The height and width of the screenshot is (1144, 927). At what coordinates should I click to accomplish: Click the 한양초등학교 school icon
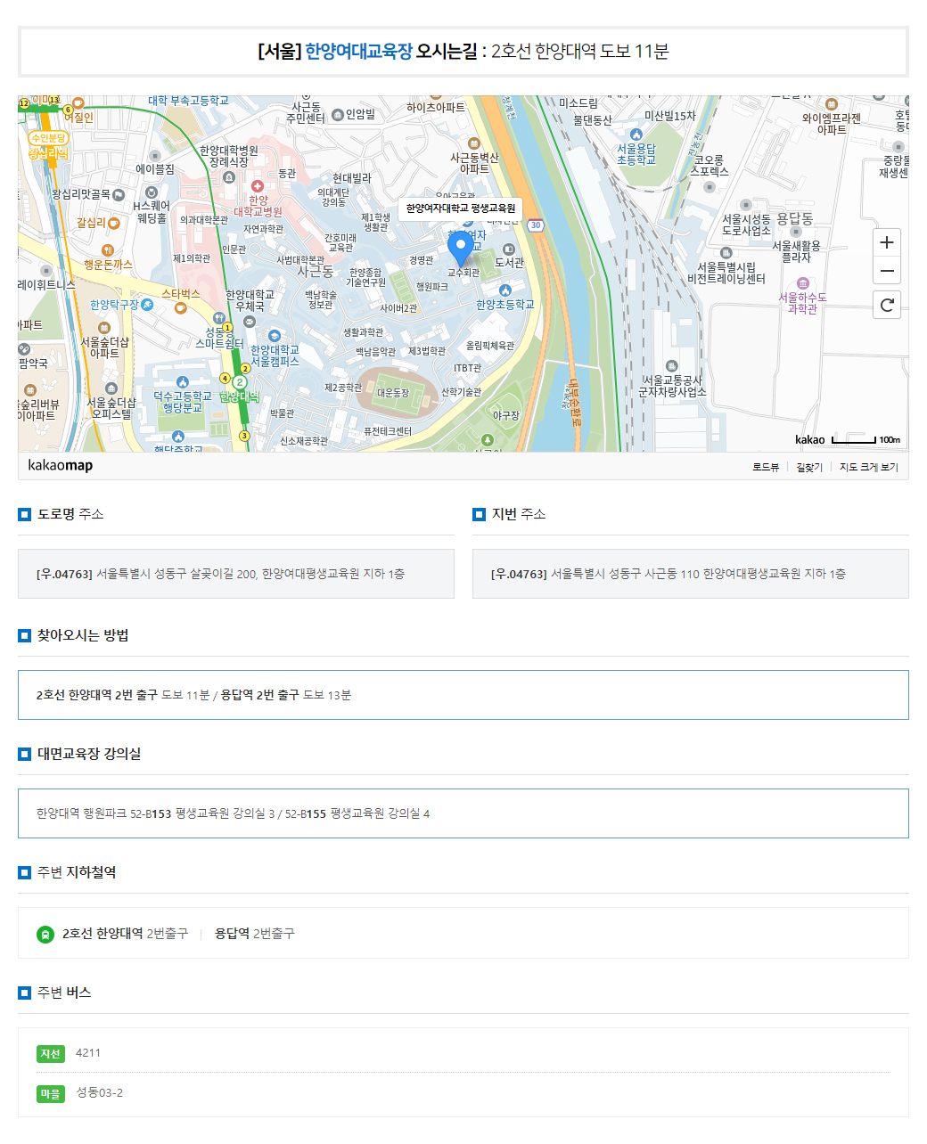pyautogui.click(x=505, y=290)
